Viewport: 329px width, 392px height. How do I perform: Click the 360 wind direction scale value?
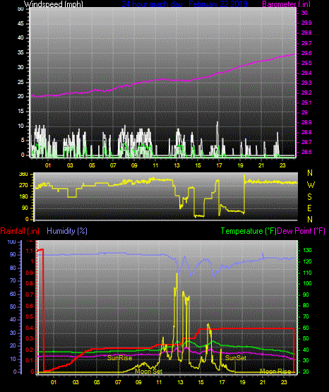tap(23, 174)
